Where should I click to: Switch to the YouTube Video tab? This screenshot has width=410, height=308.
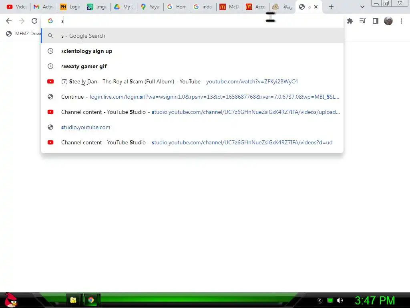(x=16, y=7)
